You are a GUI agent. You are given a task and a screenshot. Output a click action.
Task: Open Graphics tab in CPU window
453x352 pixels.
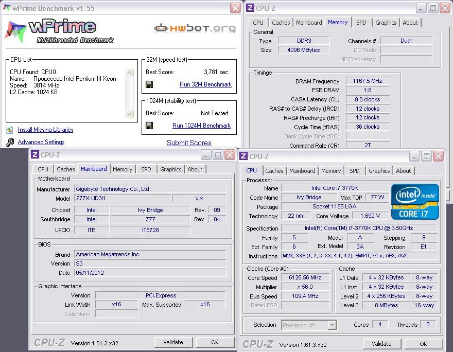[379, 171]
